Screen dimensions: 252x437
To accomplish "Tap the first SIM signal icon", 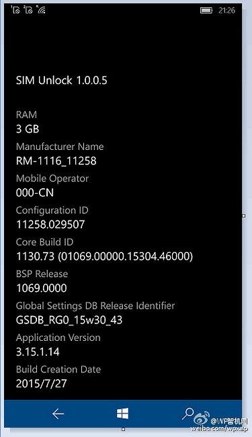I will (15, 10).
